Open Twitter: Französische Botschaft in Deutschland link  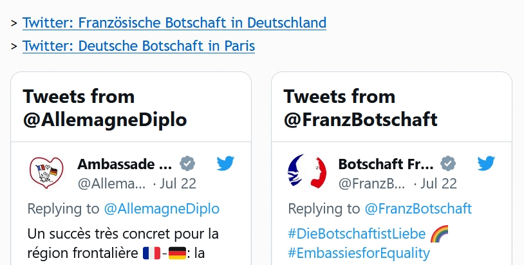tap(174, 23)
